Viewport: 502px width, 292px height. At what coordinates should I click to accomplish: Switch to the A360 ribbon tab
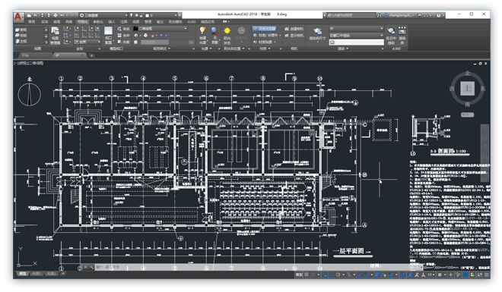[x=192, y=22]
